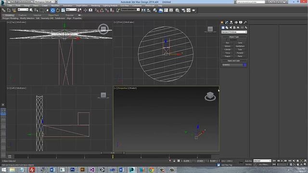Toggle the Percent Snap icon
308x173 pixels.
click(107, 10)
